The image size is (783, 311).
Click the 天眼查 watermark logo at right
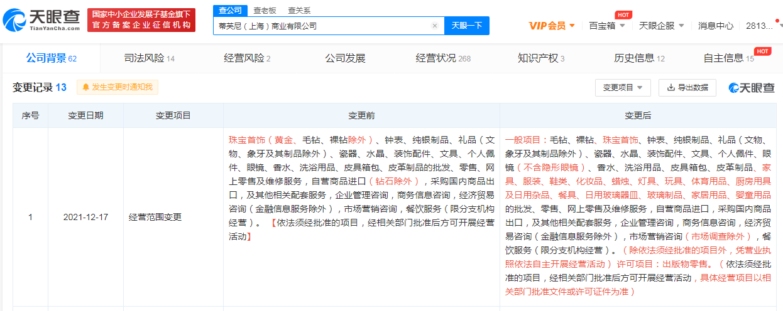[x=751, y=88]
